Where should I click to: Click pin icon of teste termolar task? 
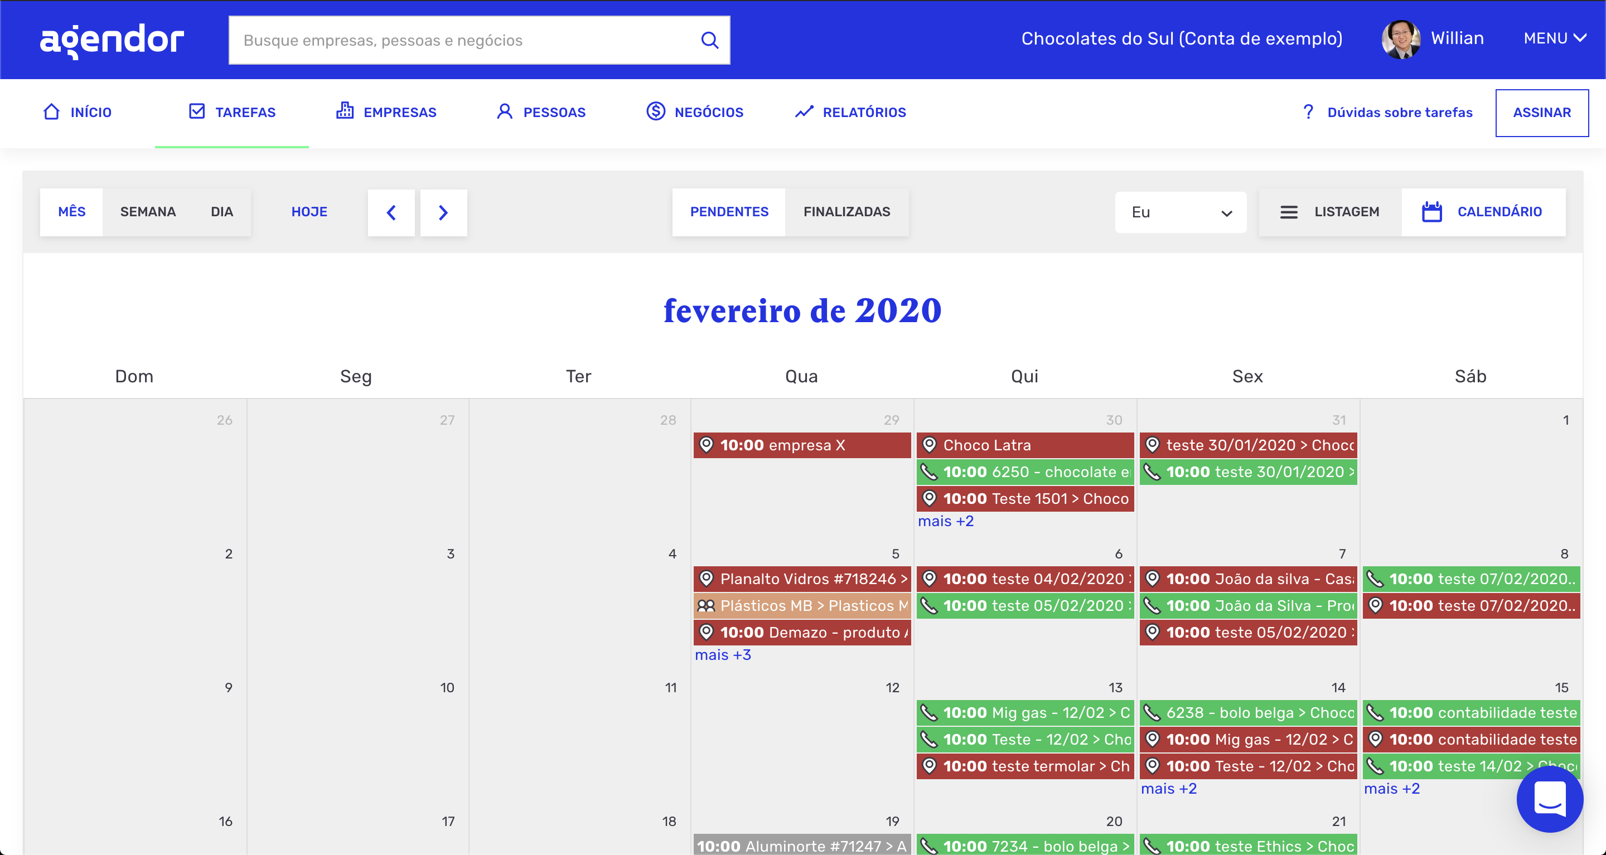click(x=929, y=766)
